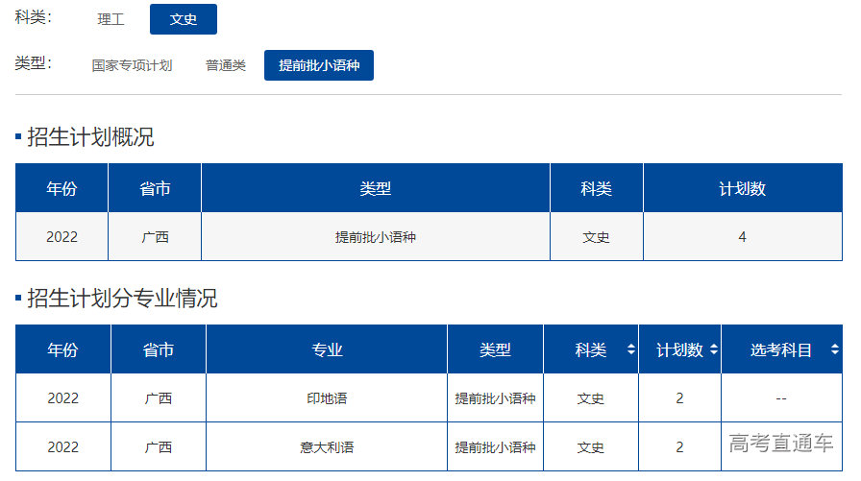The width and height of the screenshot is (861, 481).
Task: Click 计划数 header in overview table
Action: coord(742,189)
